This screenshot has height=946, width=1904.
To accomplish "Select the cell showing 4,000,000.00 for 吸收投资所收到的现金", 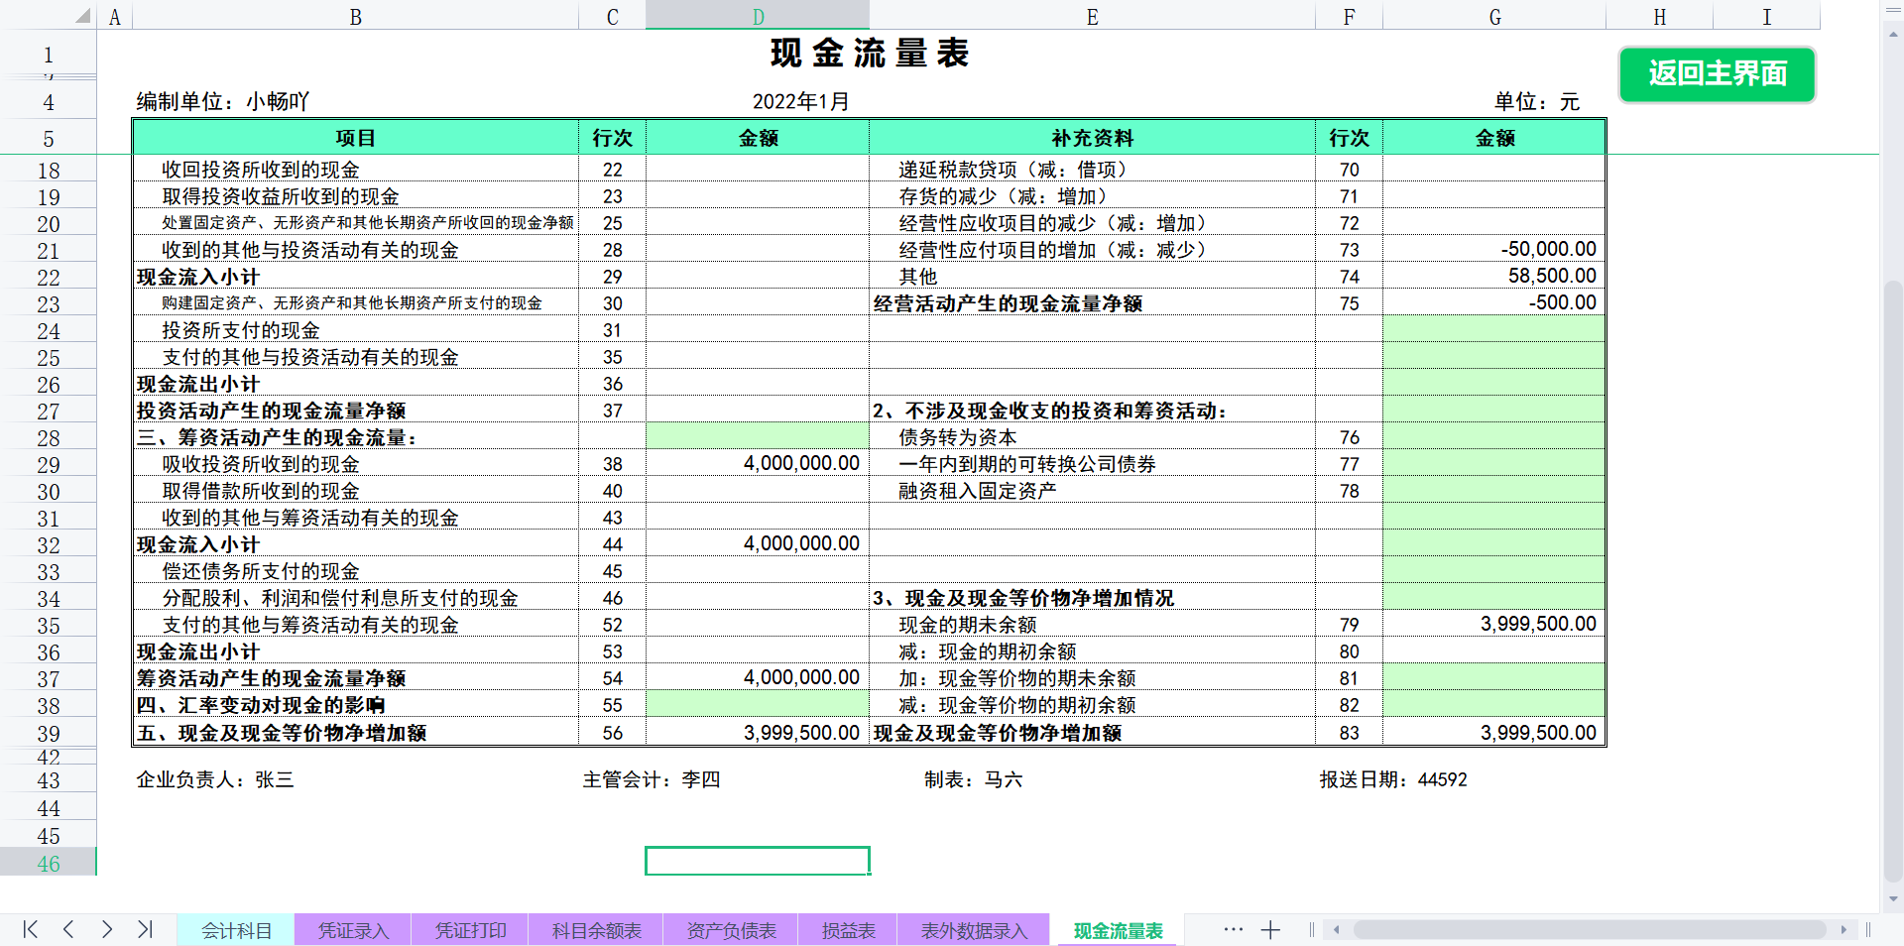I will (758, 463).
